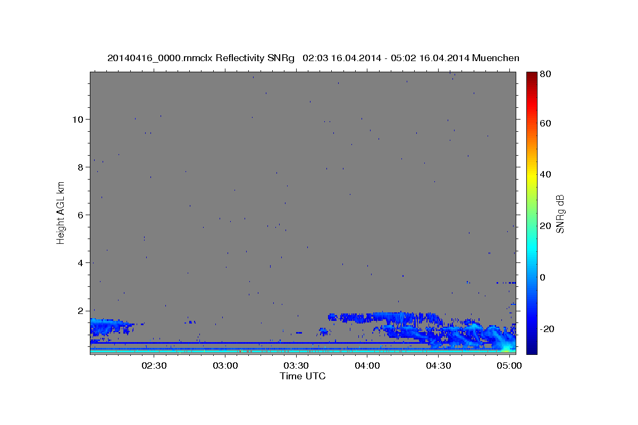The image size is (638, 425).
Task: Click the 04:30 time tick label
Action: pyautogui.click(x=439, y=366)
